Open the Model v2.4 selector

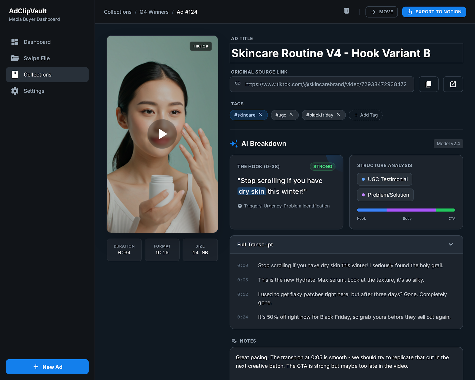coord(448,143)
